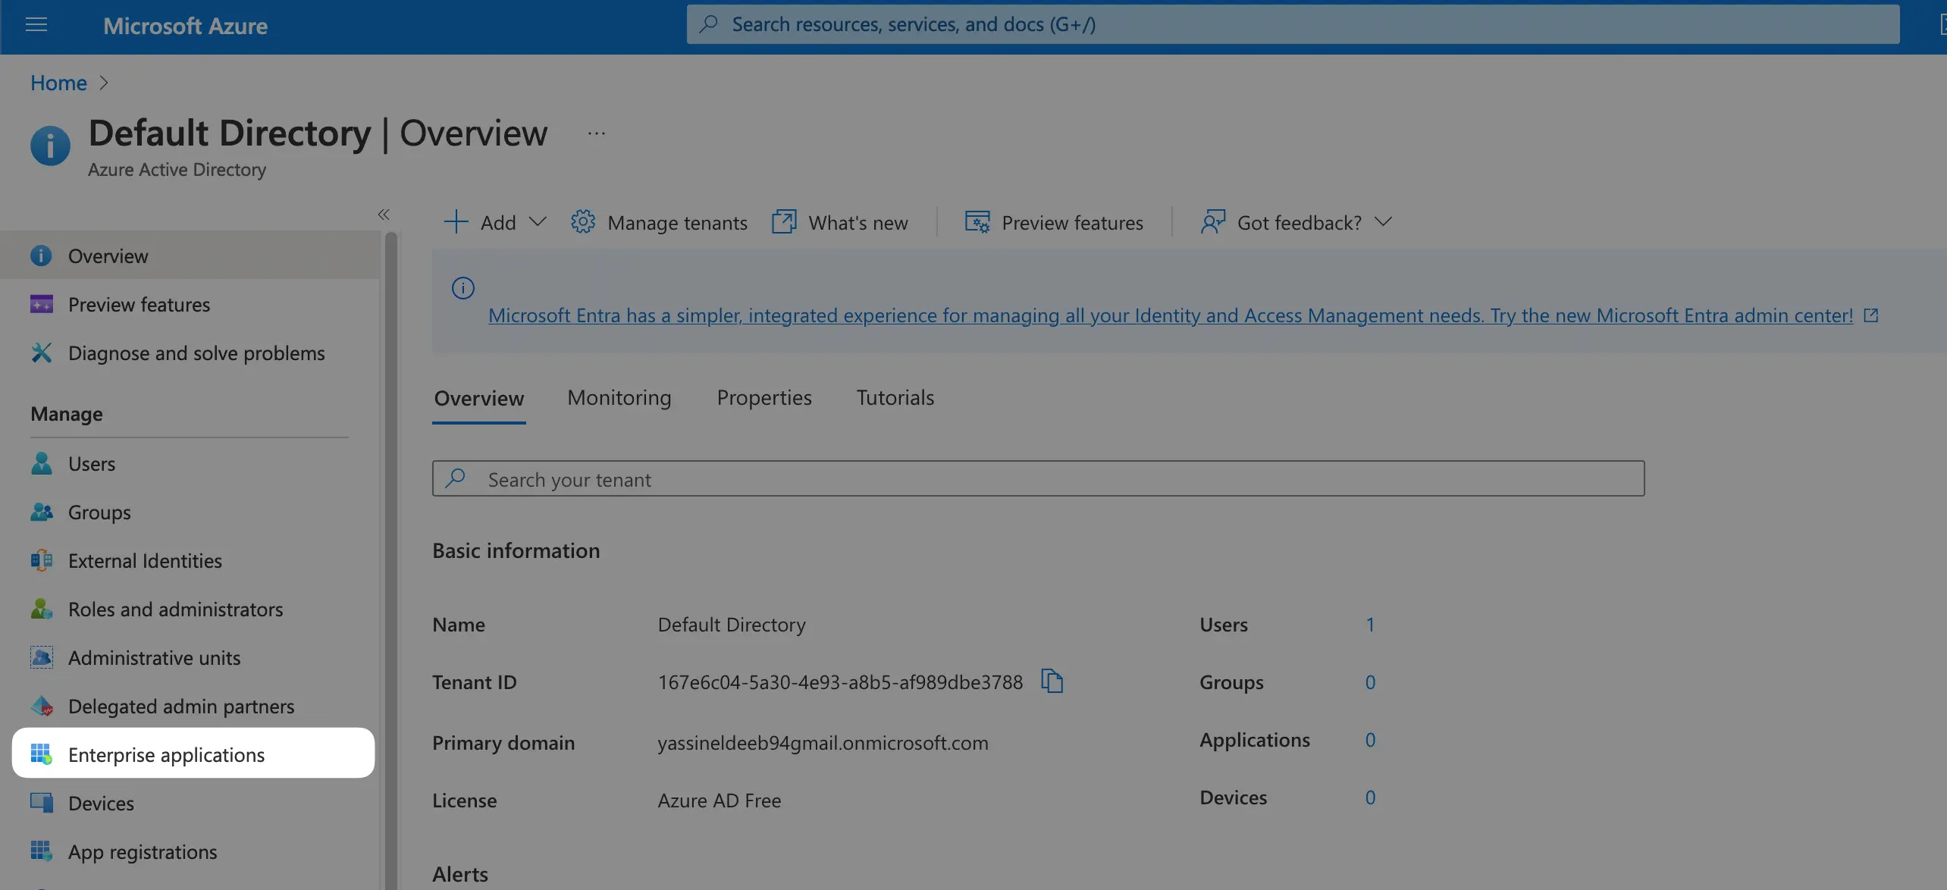Switch to the Properties tab

(x=763, y=397)
